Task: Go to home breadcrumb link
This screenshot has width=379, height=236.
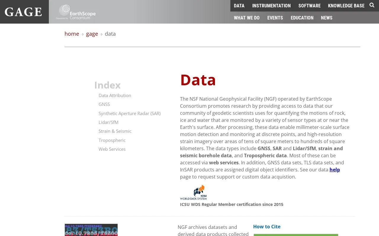Action: coord(72,34)
